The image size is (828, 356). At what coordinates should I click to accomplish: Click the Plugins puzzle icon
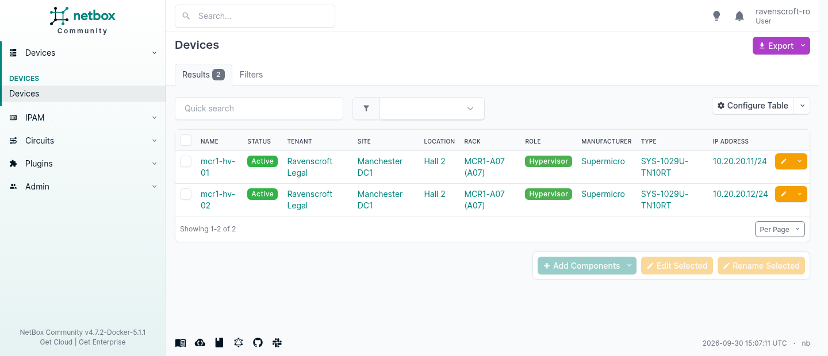(14, 164)
